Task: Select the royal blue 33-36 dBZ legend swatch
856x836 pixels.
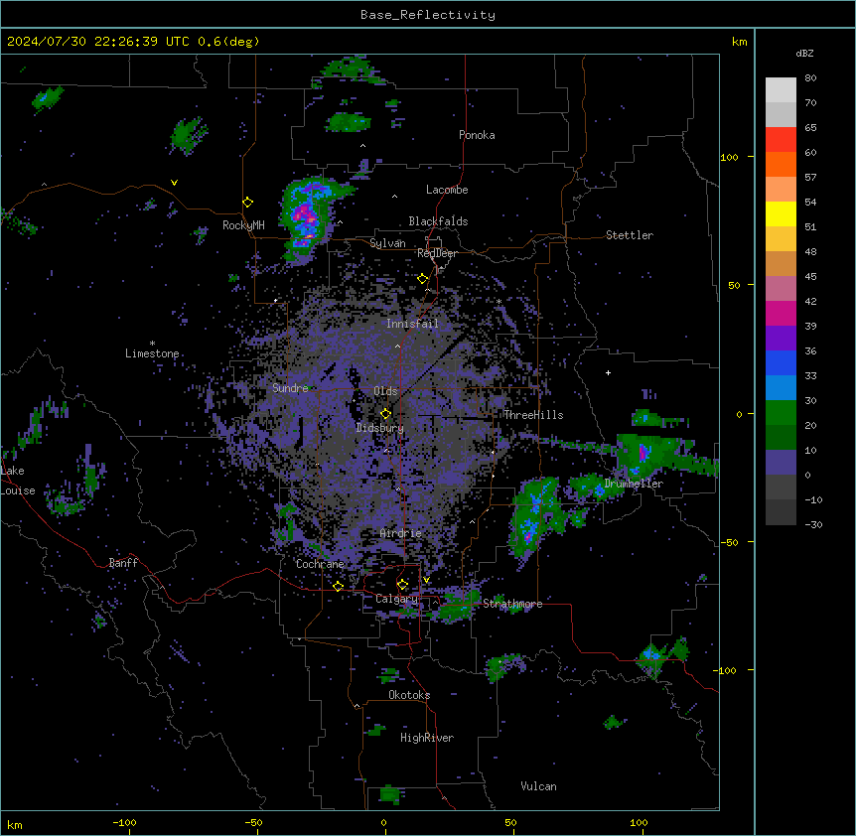Action: pyautogui.click(x=781, y=363)
